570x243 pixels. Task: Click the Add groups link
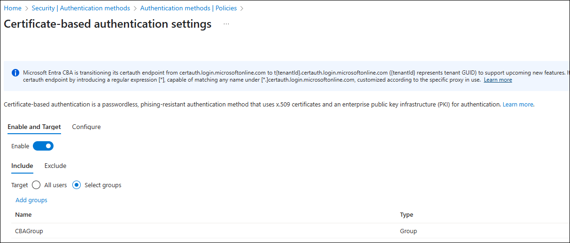pyautogui.click(x=31, y=200)
